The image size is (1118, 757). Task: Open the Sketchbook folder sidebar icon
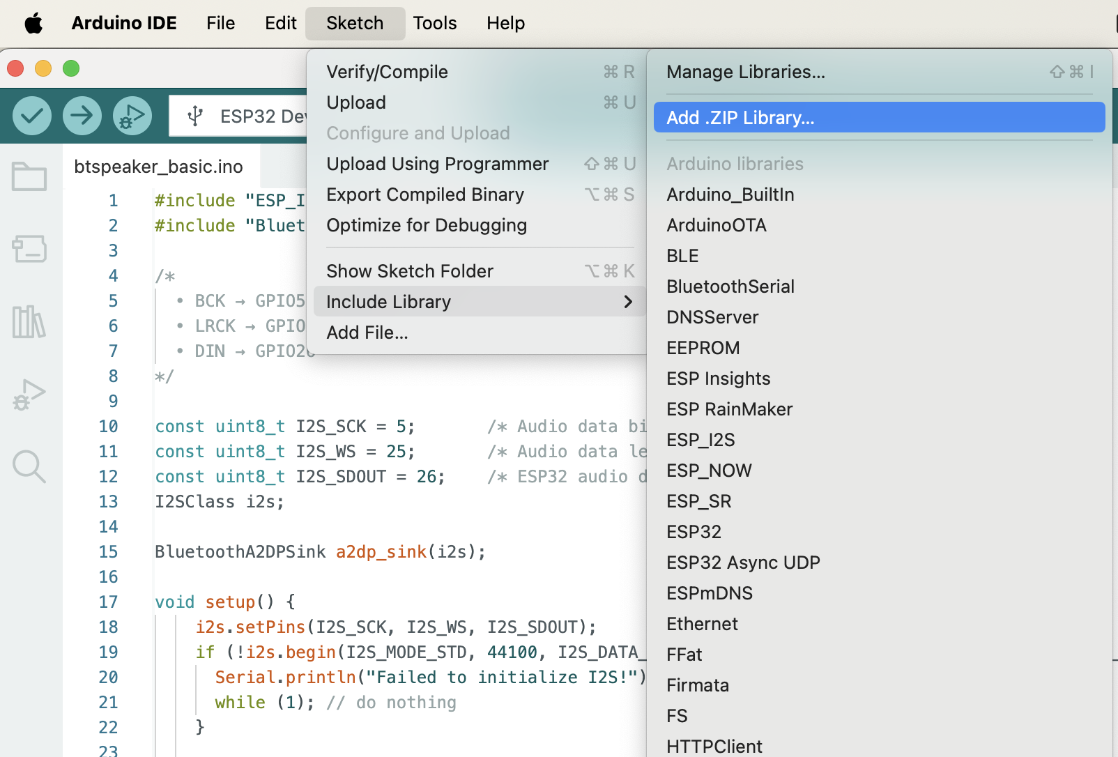point(29,176)
